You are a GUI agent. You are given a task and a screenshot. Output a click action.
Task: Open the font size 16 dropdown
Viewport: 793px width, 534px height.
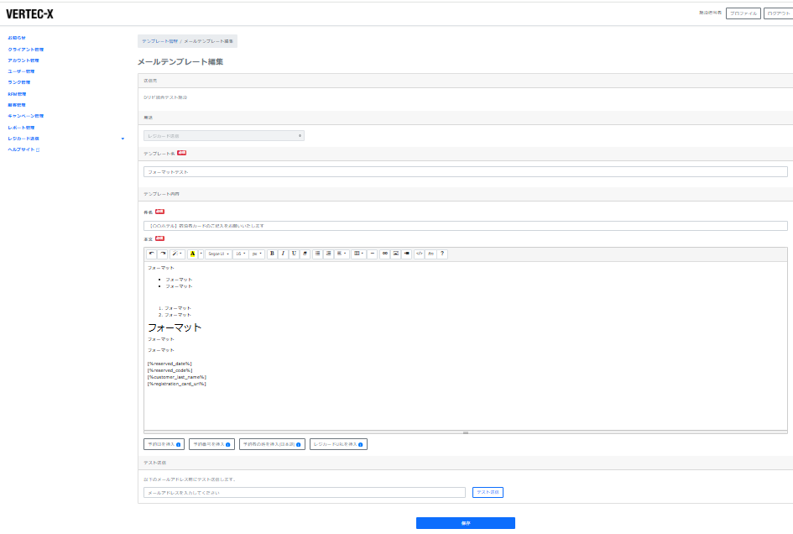[240, 254]
